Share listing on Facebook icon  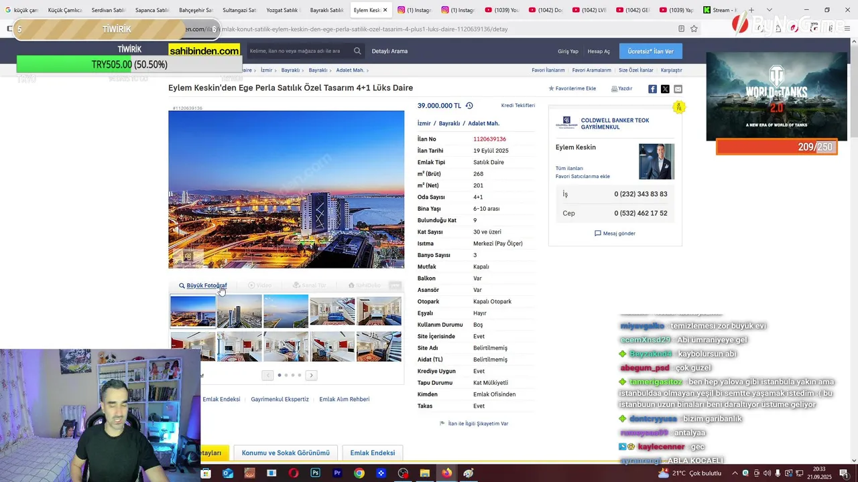pyautogui.click(x=652, y=89)
